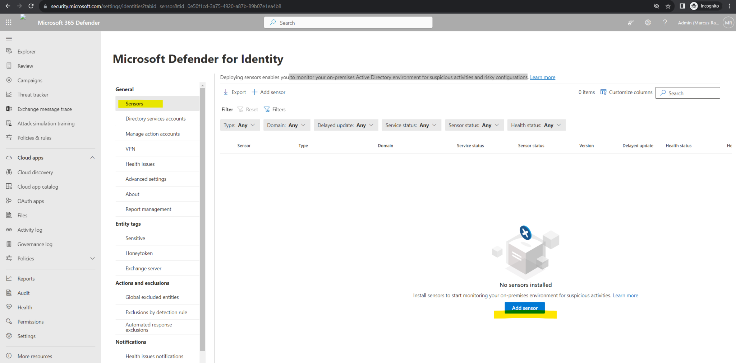Click the Permissions key icon
This screenshot has height=363, width=736.
click(9, 321)
